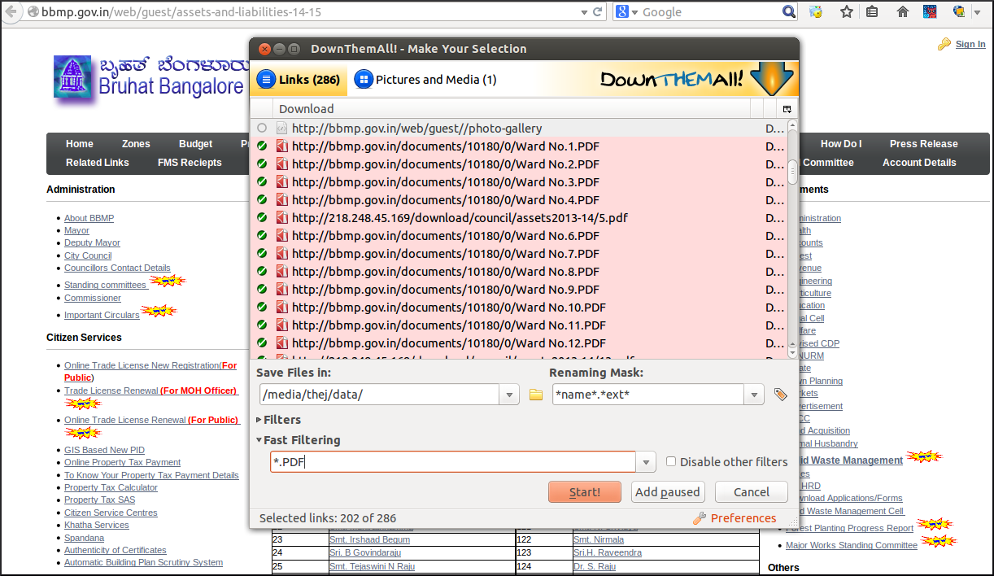Click the link list vertical scrollbar
Image resolution: width=994 pixels, height=576 pixels.
[x=793, y=239]
